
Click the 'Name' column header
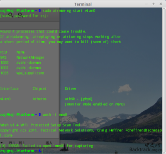click(20, 52)
